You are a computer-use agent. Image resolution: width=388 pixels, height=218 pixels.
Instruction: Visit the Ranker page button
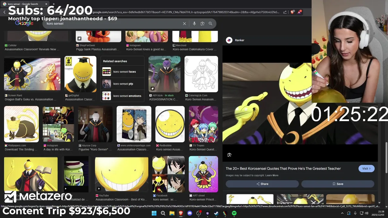point(366,169)
